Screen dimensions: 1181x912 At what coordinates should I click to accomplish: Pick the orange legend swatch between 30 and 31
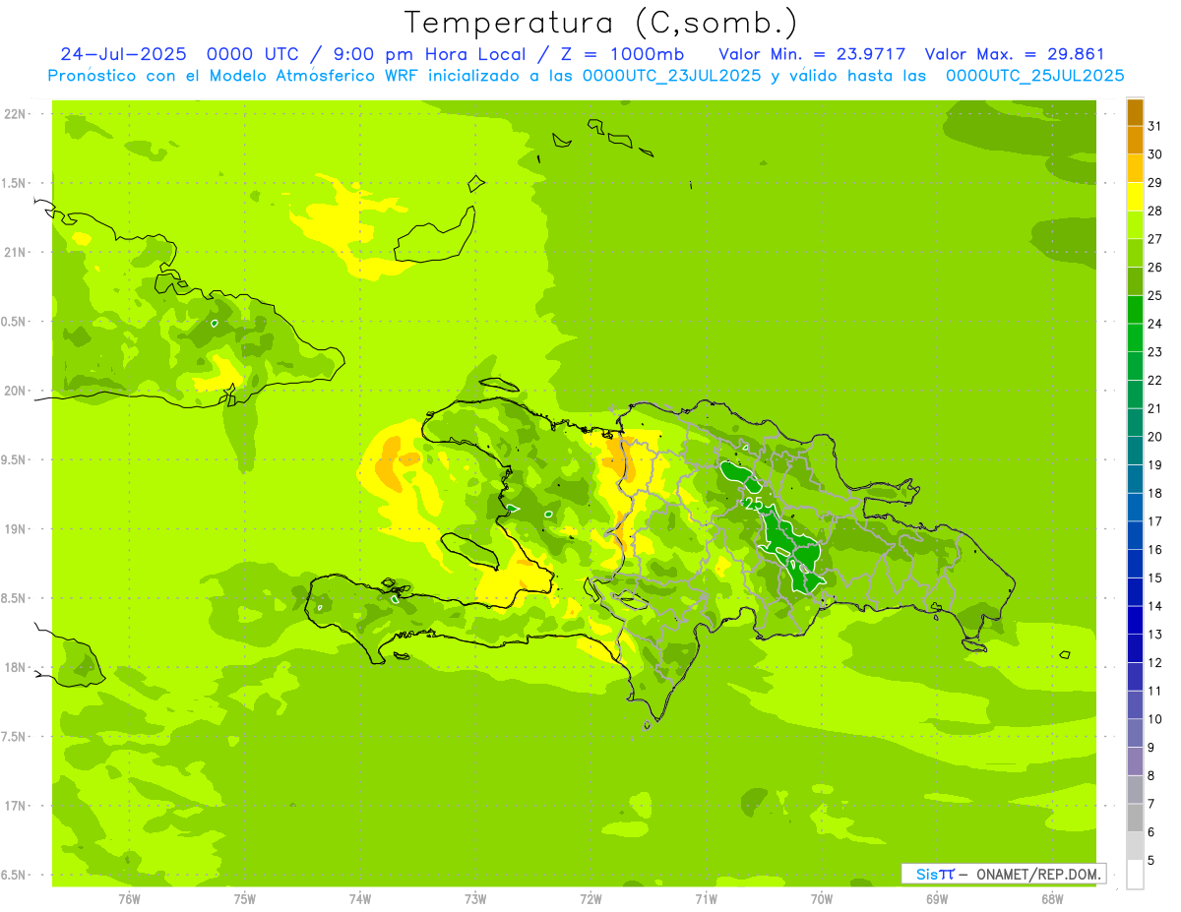(1135, 140)
